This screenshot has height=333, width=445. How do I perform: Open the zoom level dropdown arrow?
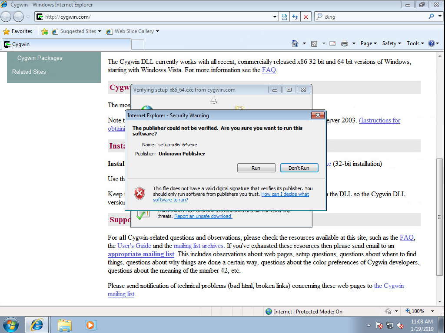(x=433, y=311)
